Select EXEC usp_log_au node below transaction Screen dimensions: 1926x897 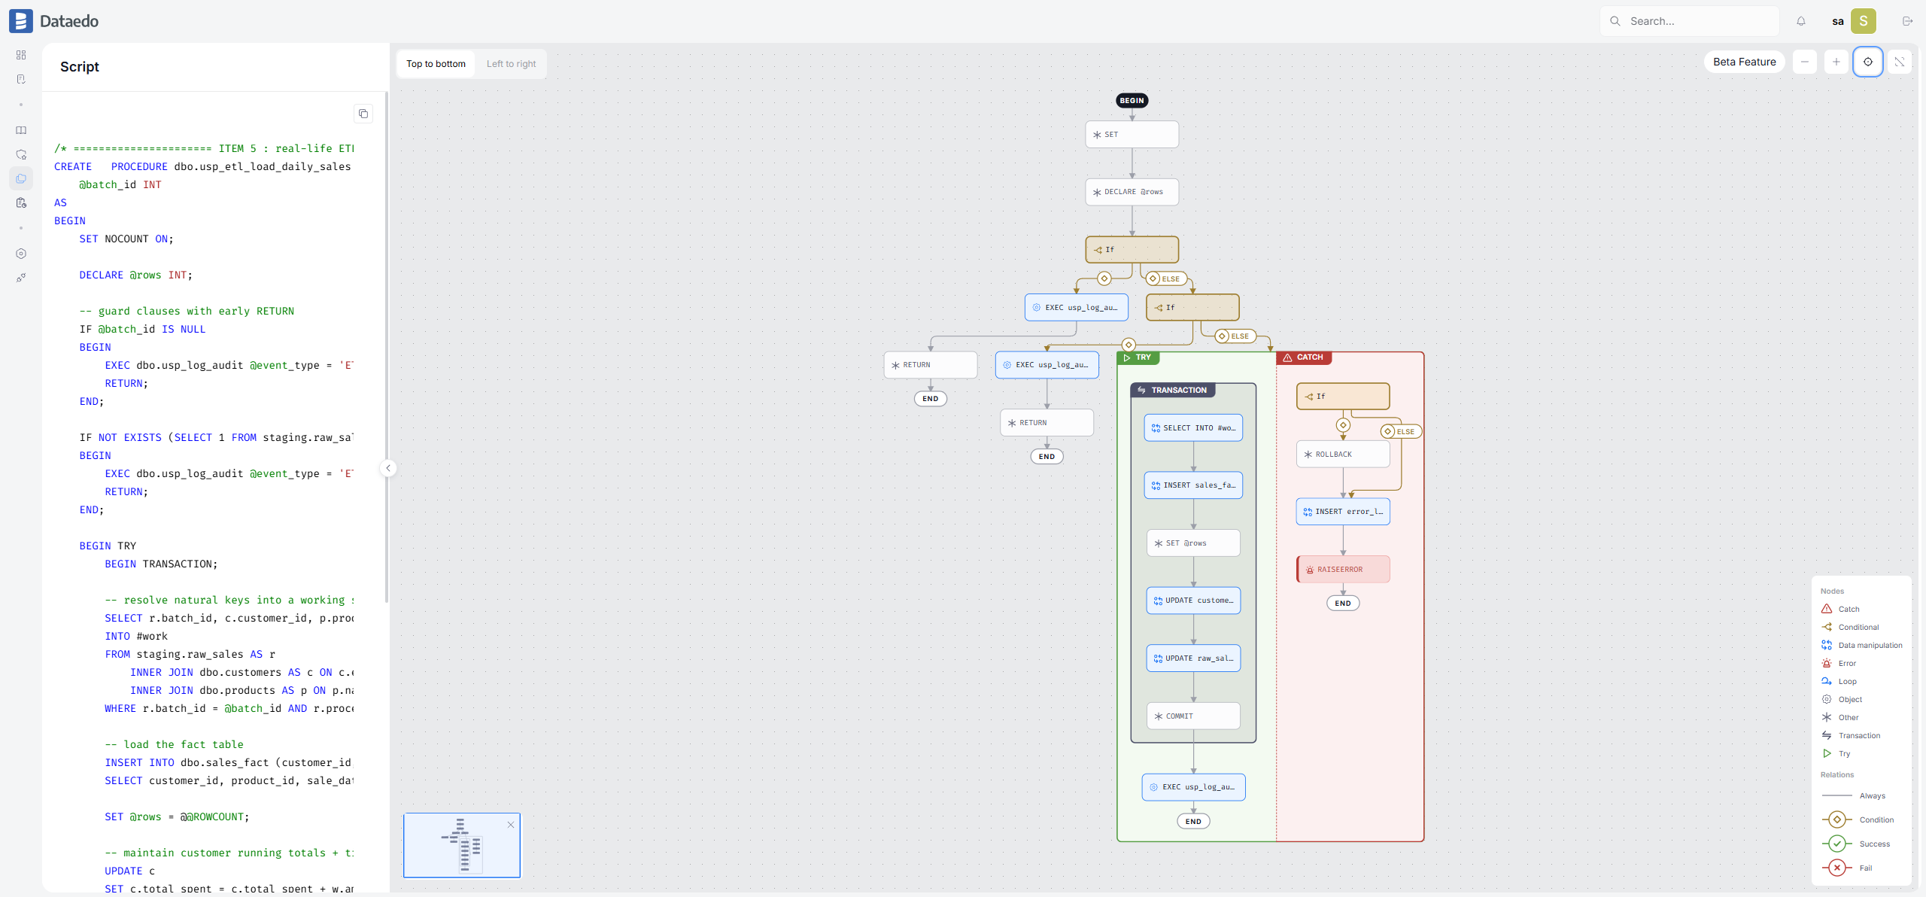click(x=1193, y=787)
